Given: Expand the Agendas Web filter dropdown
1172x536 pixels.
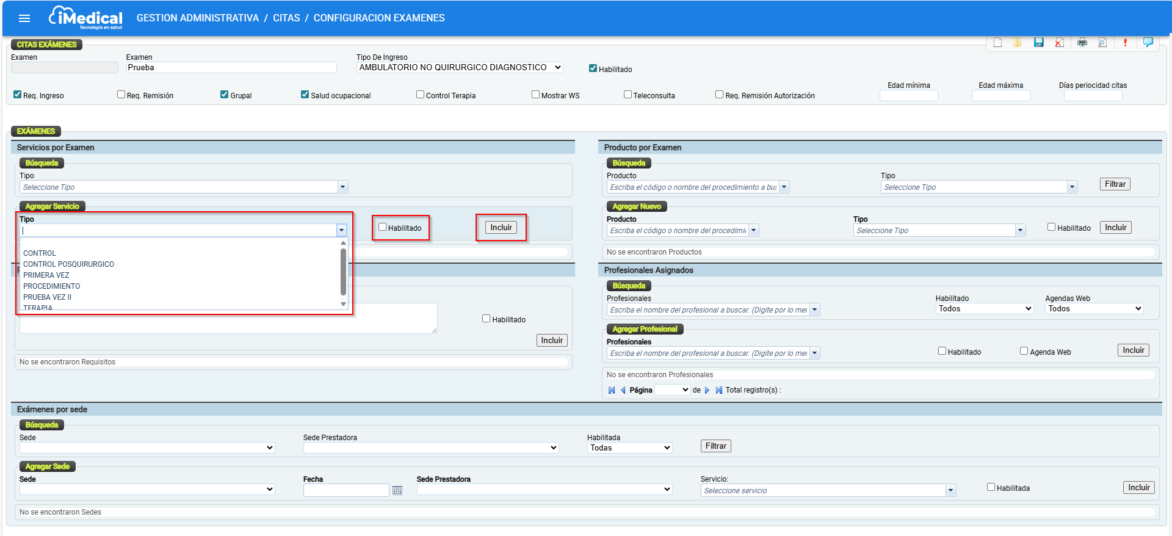Looking at the screenshot, I should click(1094, 309).
